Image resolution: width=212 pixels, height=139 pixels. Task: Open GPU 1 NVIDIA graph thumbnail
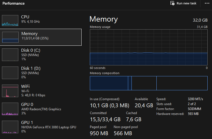click(x=10, y=127)
